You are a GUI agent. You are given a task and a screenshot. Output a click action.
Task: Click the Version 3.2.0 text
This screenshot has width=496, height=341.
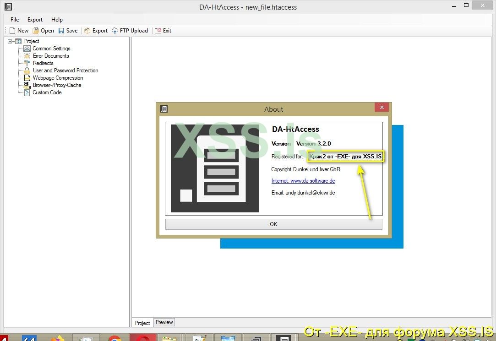313,143
